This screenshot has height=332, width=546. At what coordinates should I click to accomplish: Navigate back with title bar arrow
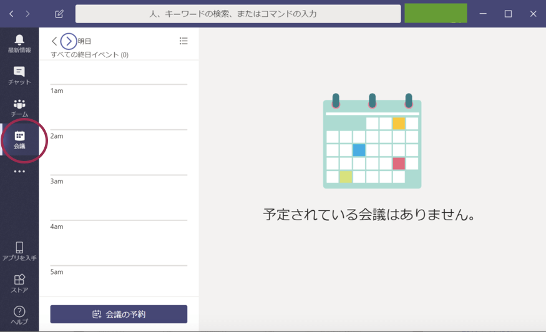coord(11,14)
